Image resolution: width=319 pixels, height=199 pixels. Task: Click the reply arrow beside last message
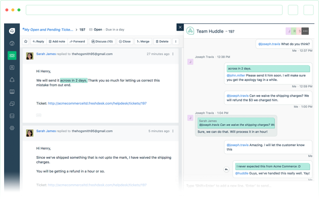pos(227,169)
